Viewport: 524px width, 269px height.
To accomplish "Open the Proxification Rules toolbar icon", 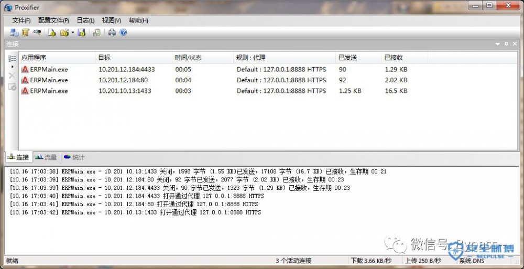I will 25,33.
